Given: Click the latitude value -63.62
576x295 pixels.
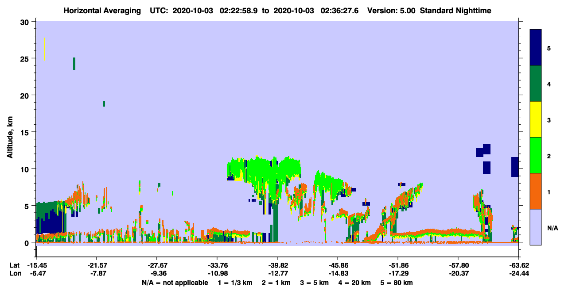Looking at the screenshot, I should pyautogui.click(x=518, y=265).
